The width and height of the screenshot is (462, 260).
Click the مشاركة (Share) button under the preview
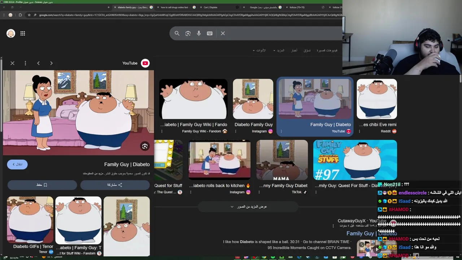tap(115, 185)
